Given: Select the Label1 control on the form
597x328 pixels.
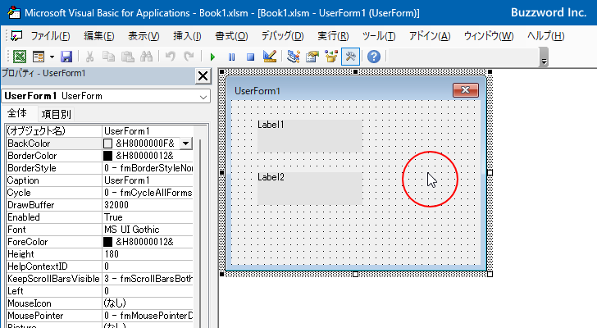Looking at the screenshot, I should click(x=309, y=136).
